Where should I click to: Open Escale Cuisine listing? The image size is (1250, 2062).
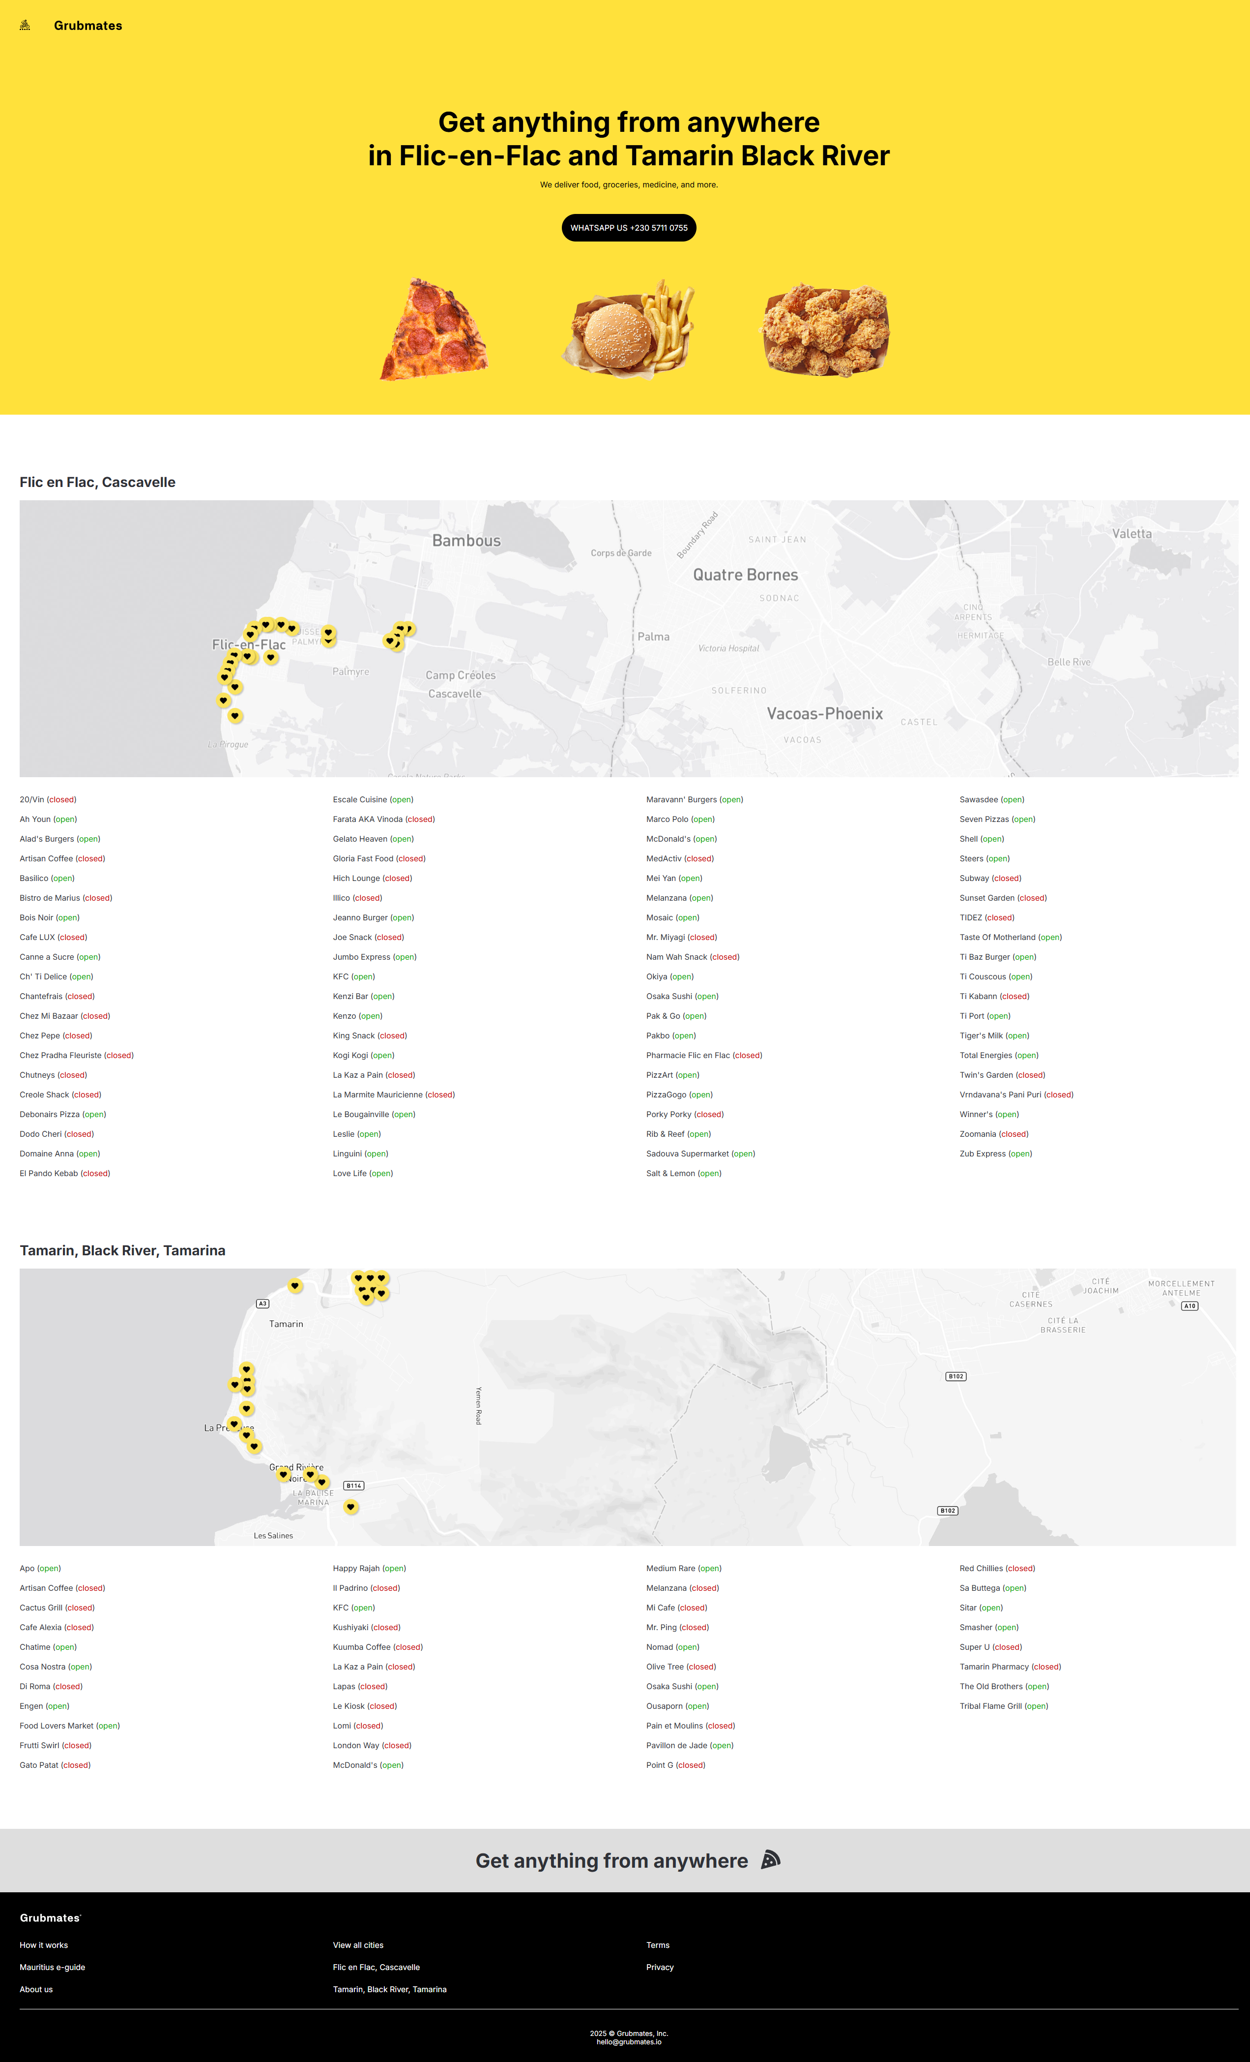pos(373,799)
